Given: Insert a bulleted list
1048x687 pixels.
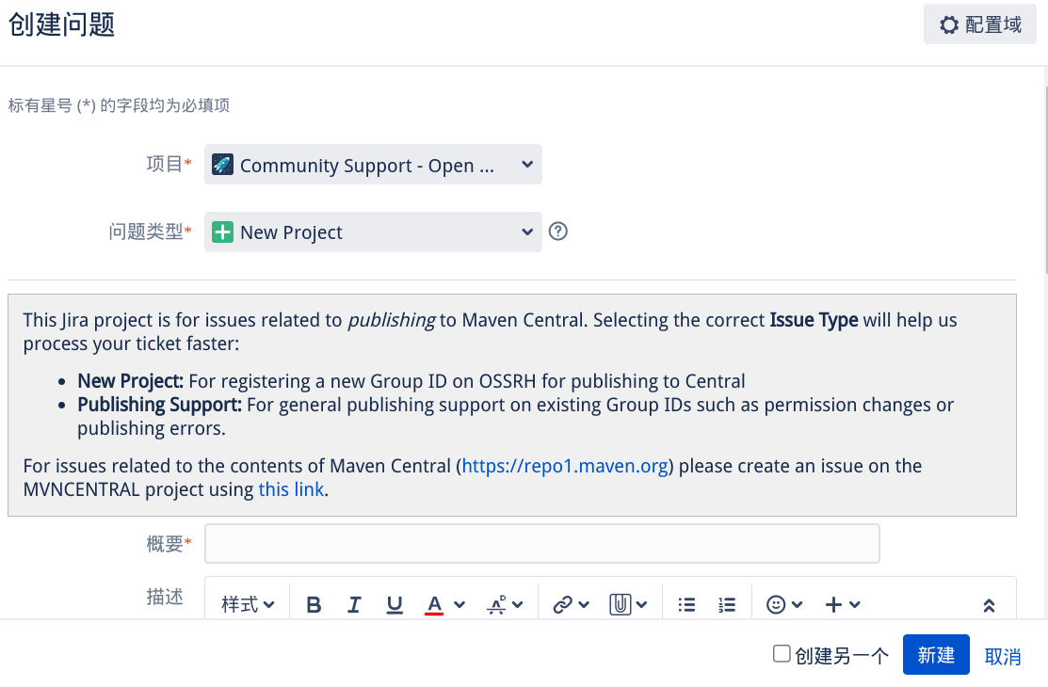Looking at the screenshot, I should [687, 605].
